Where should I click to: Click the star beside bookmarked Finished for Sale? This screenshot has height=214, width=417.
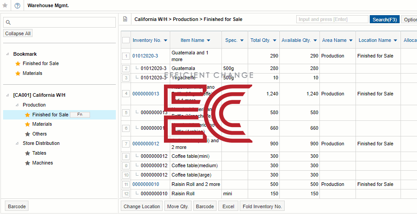click(x=18, y=63)
